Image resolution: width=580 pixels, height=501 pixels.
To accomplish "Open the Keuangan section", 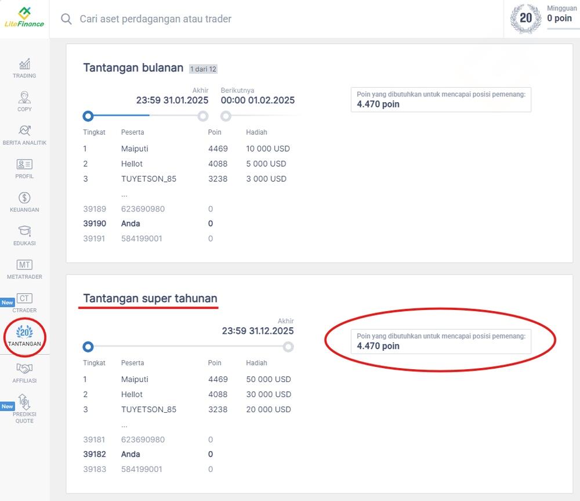I will click(x=24, y=200).
